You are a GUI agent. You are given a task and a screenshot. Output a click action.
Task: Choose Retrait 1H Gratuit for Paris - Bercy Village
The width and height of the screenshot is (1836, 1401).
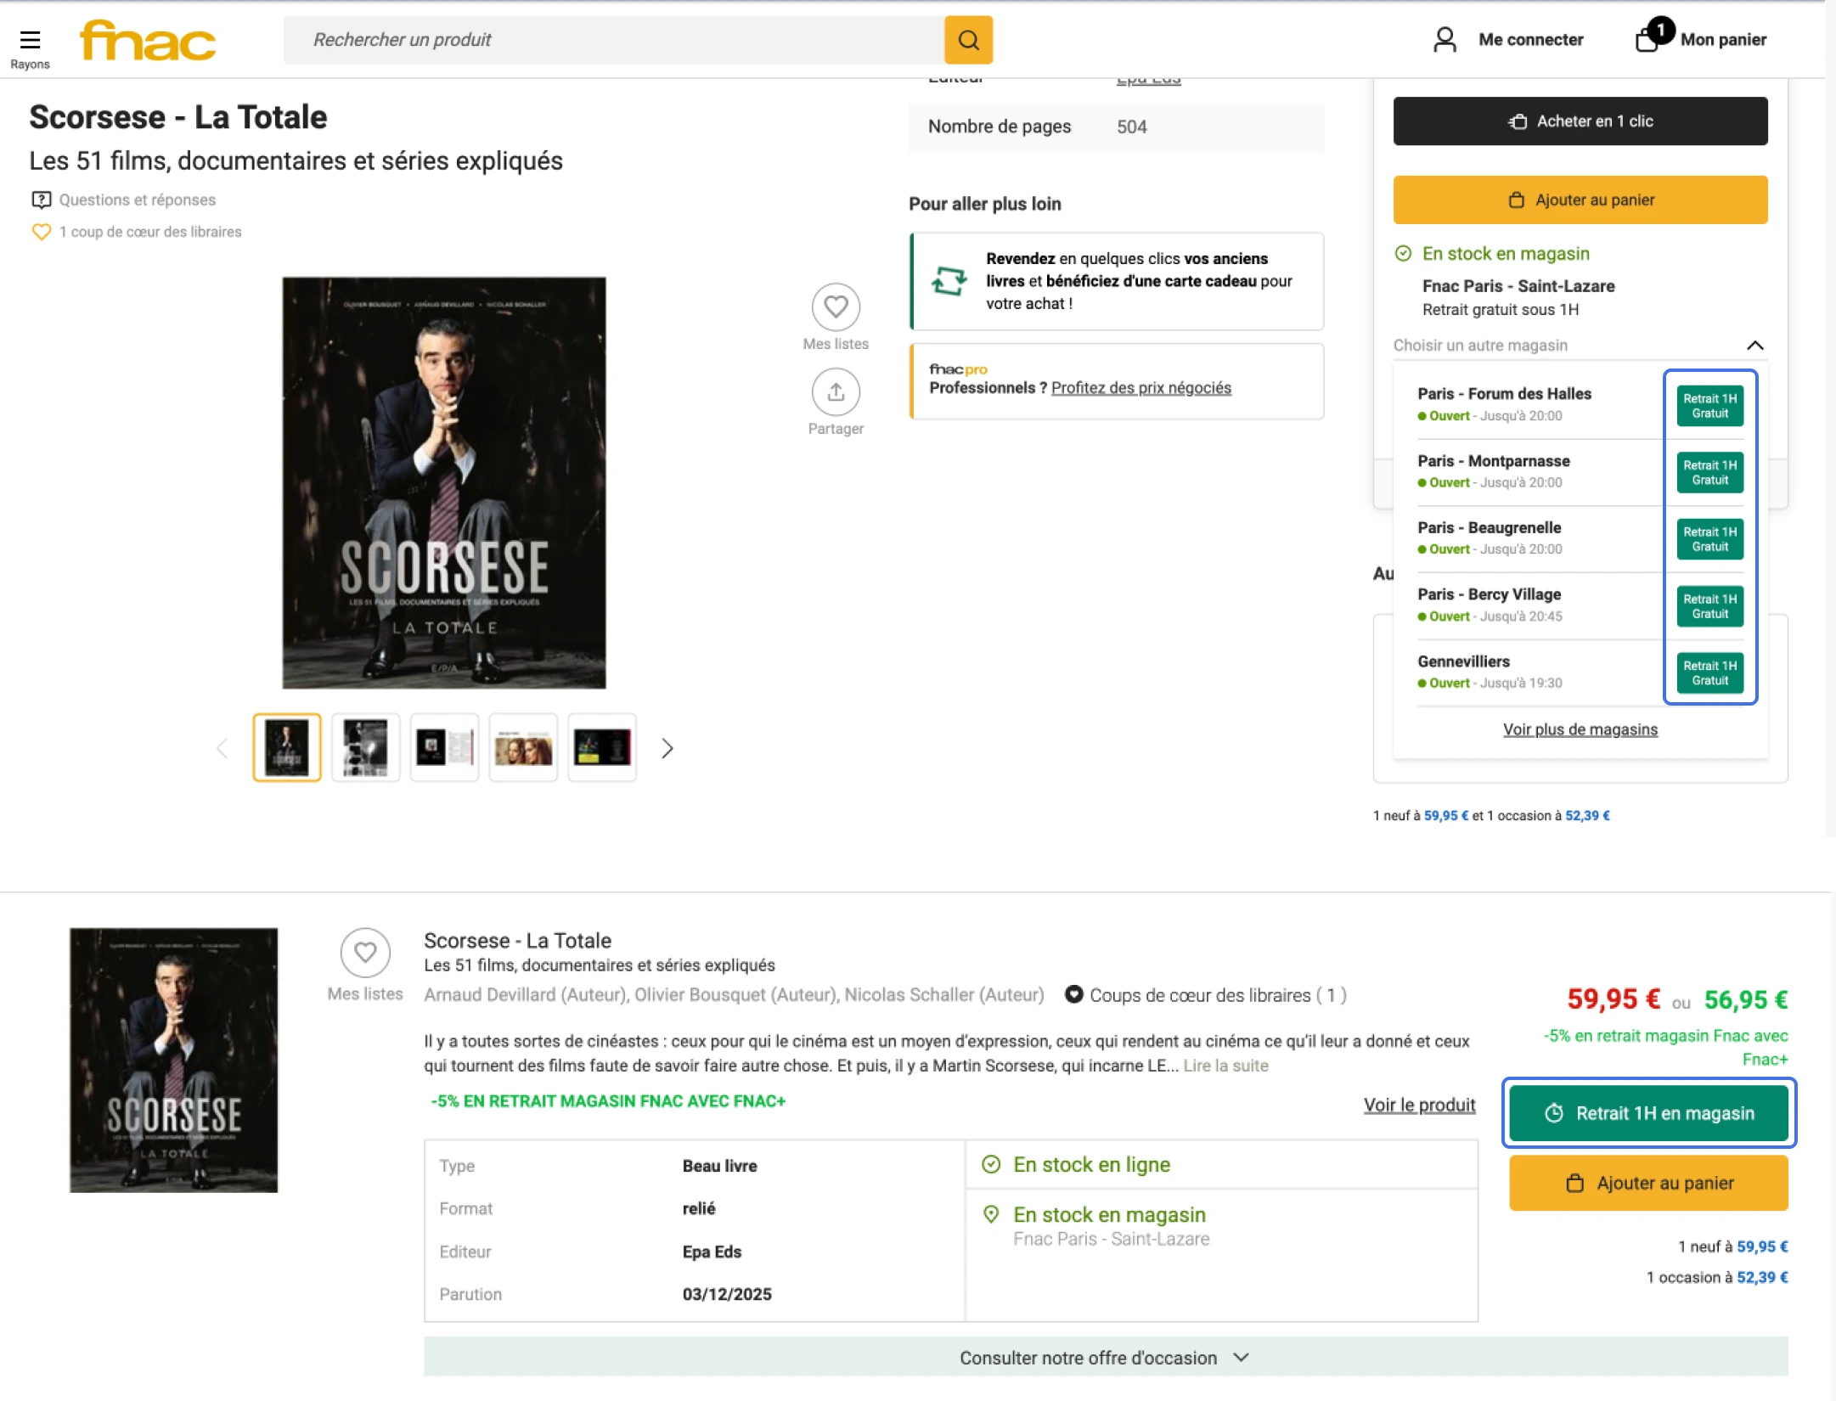[x=1709, y=605]
